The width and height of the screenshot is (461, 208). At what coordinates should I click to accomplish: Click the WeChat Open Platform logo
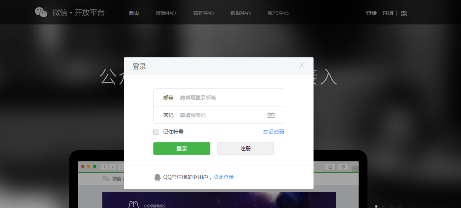pos(69,12)
